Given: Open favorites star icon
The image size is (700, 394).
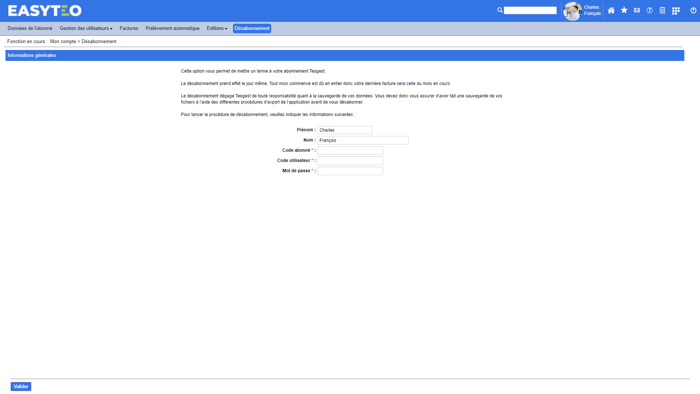Looking at the screenshot, I should (x=624, y=11).
